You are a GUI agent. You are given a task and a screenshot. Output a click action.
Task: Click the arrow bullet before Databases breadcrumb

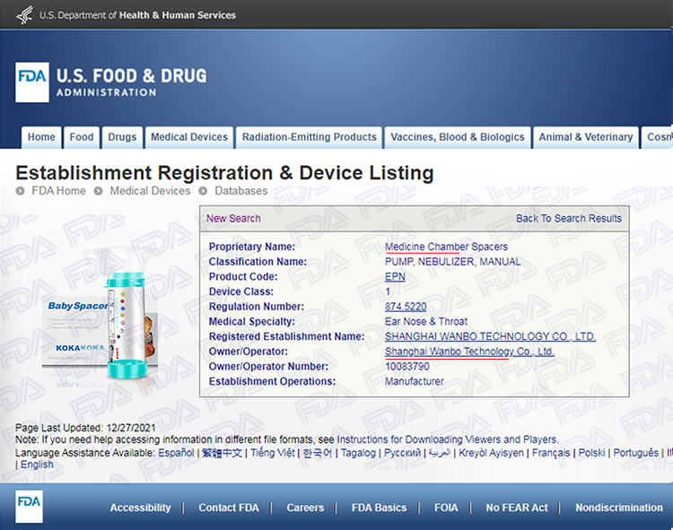pyautogui.click(x=203, y=191)
